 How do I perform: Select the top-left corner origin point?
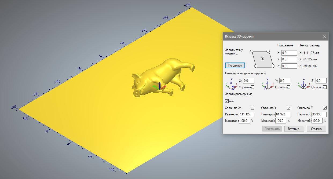click(251, 51)
